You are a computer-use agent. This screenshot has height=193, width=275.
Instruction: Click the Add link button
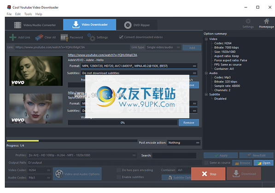tap(192, 48)
